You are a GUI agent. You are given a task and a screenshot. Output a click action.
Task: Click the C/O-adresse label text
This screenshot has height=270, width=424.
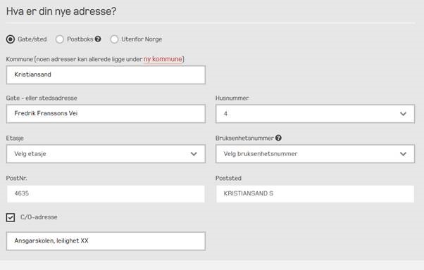pyautogui.click(x=39, y=217)
